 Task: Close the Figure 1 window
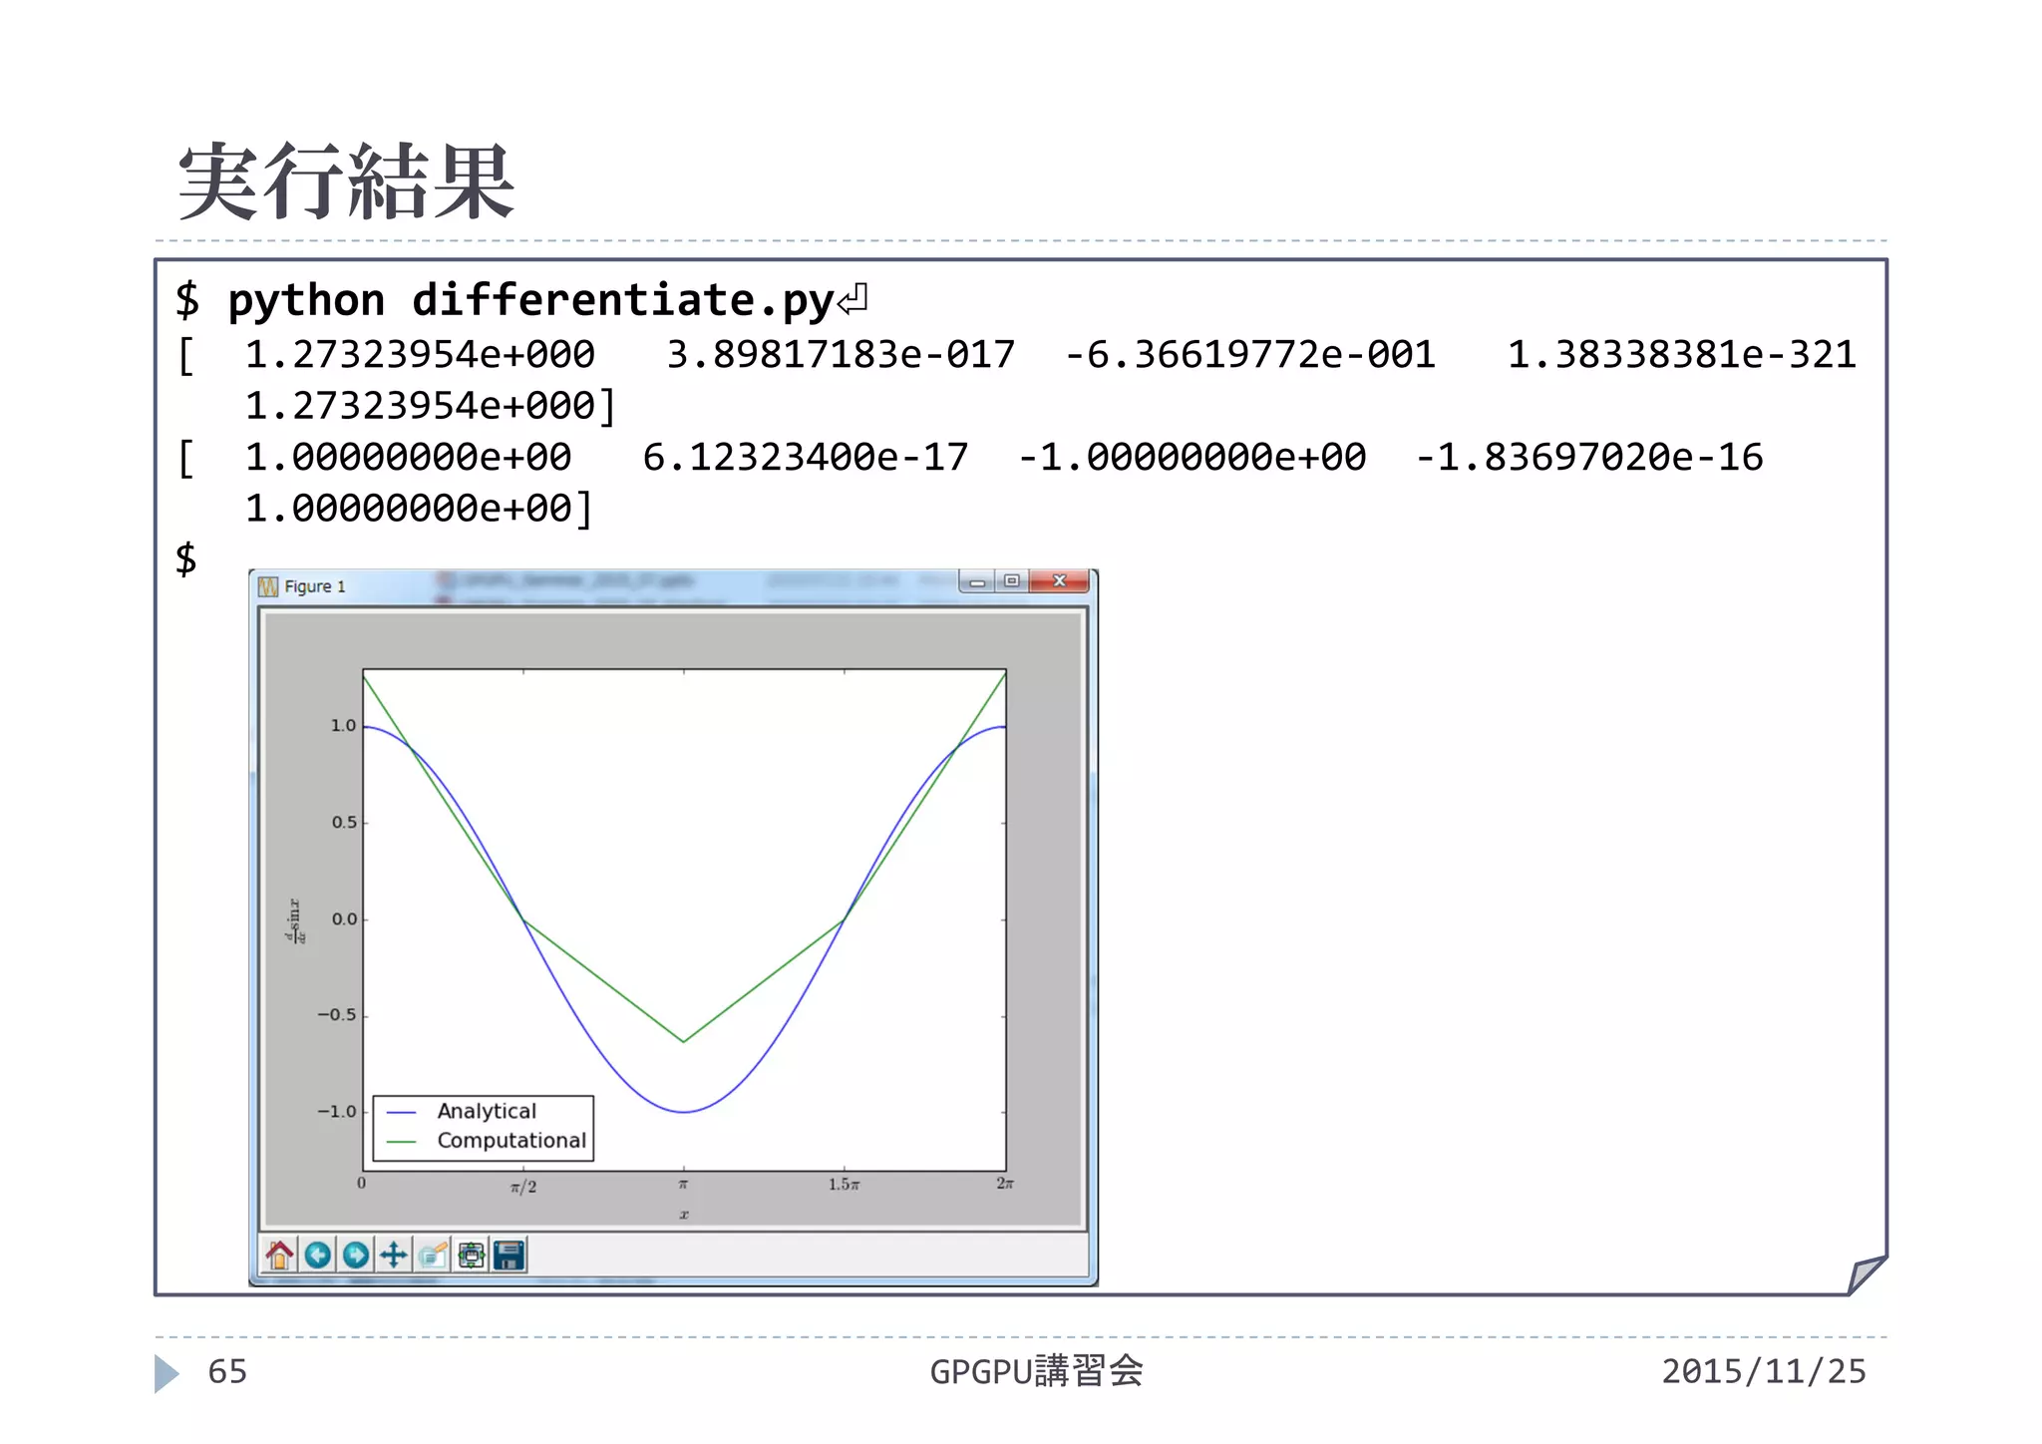pyautogui.click(x=1059, y=581)
